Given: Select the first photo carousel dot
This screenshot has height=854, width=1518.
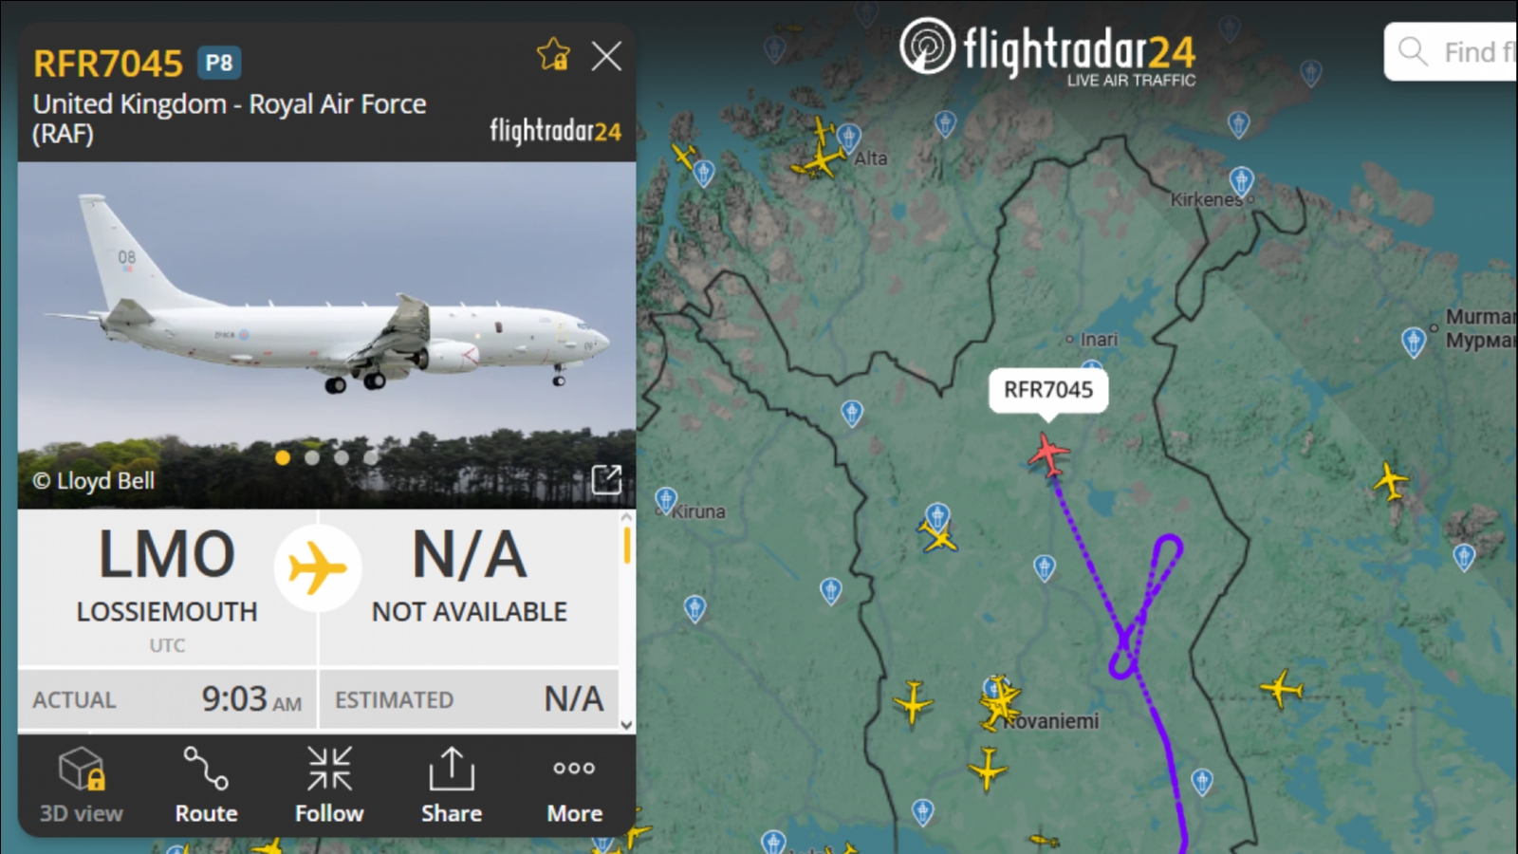Looking at the screenshot, I should (x=283, y=457).
